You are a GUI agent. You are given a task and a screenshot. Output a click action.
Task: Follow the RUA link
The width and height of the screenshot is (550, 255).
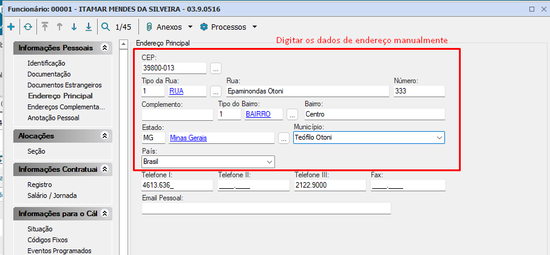pyautogui.click(x=177, y=91)
